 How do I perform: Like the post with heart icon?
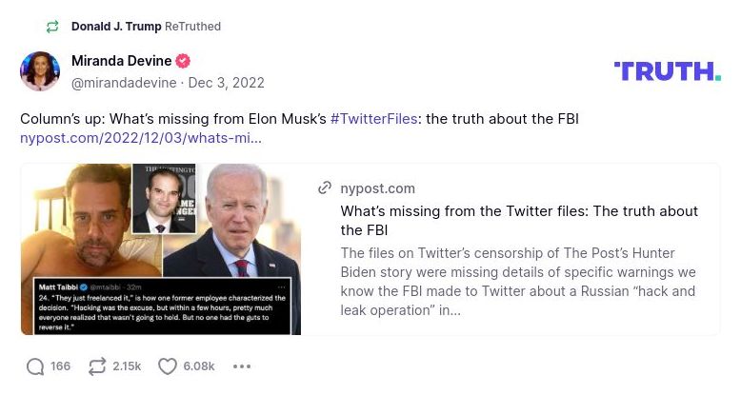tap(168, 366)
